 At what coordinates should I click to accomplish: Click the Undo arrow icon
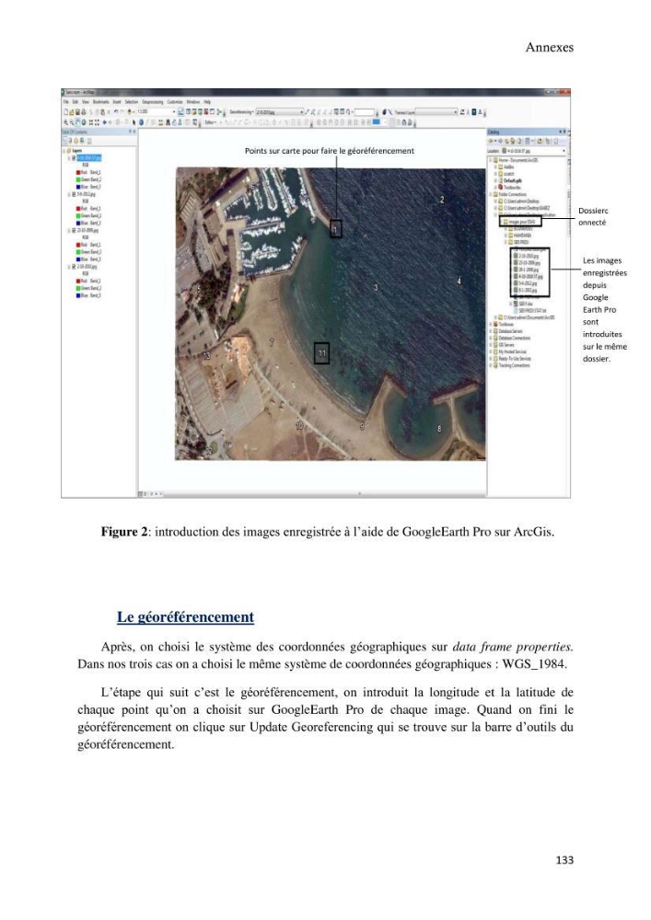116,111
